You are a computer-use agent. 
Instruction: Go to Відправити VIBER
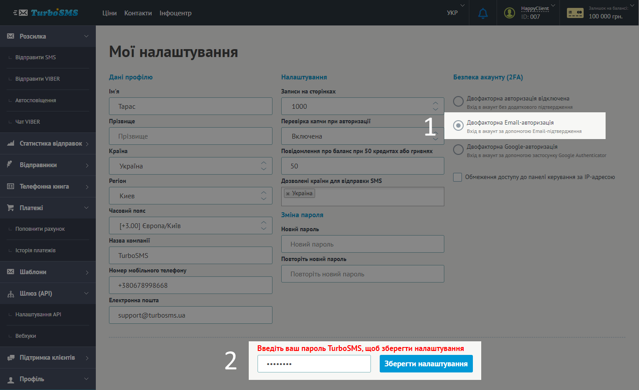(37, 79)
